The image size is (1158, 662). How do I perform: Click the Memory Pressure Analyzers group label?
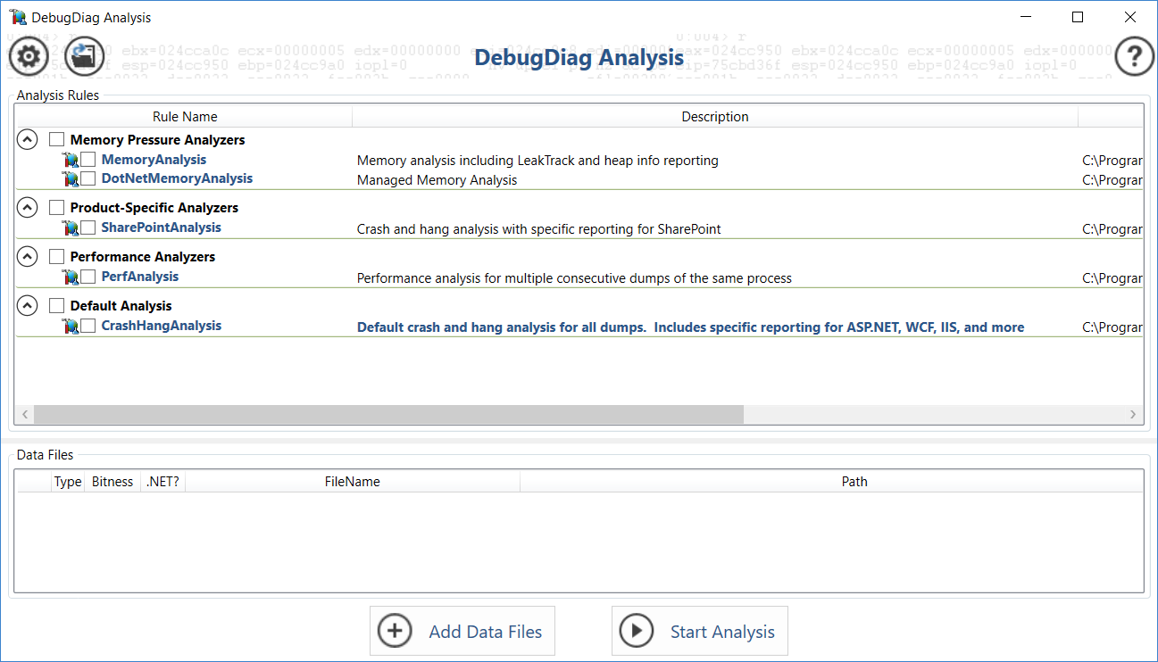157,140
